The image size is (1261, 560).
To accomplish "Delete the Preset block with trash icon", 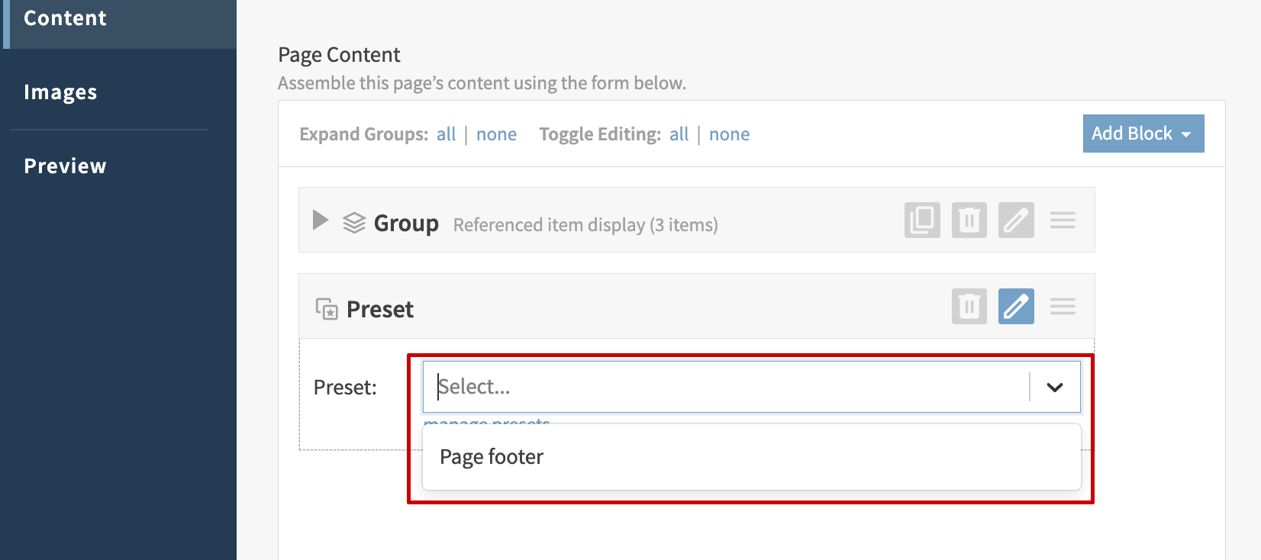I will 969,307.
